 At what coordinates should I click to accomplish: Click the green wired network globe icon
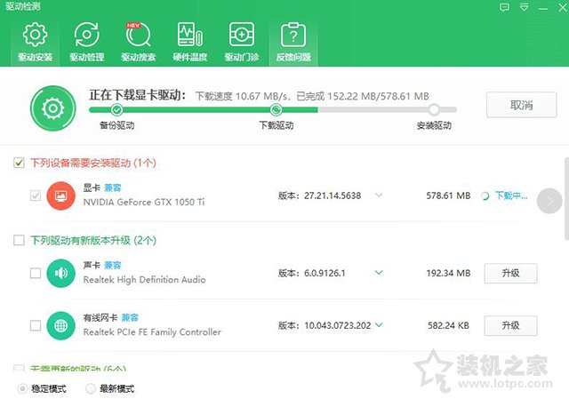pyautogui.click(x=61, y=325)
